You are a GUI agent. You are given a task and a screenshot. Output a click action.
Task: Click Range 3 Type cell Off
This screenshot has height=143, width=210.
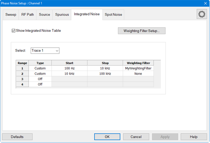click(40, 79)
